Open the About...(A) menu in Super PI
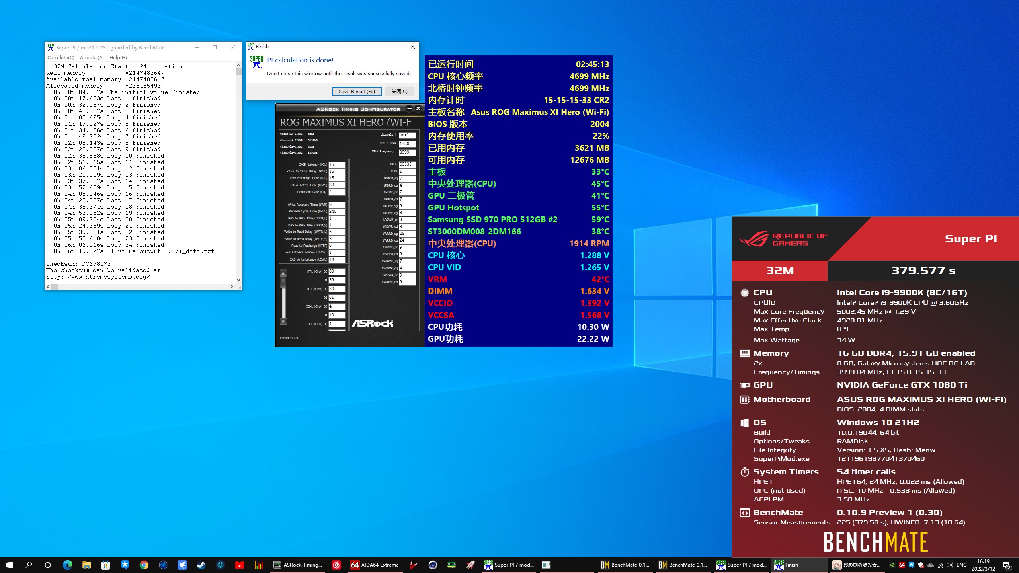1019x573 pixels. pyautogui.click(x=92, y=57)
